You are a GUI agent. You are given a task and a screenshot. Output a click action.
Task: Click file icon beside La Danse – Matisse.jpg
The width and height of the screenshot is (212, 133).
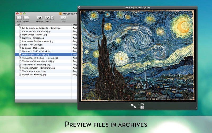click(20, 48)
